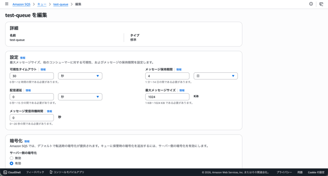
Task: Select 有効 for server-side encryption
Action: pos(12,163)
